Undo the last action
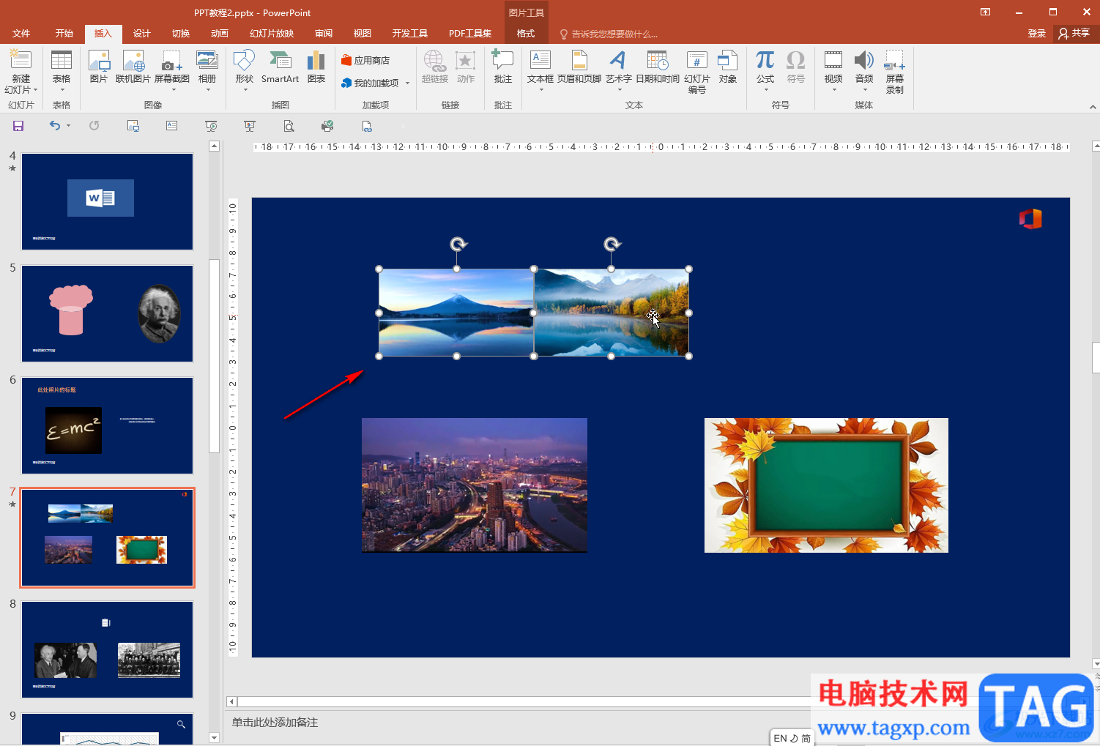The width and height of the screenshot is (1100, 746). click(x=55, y=126)
